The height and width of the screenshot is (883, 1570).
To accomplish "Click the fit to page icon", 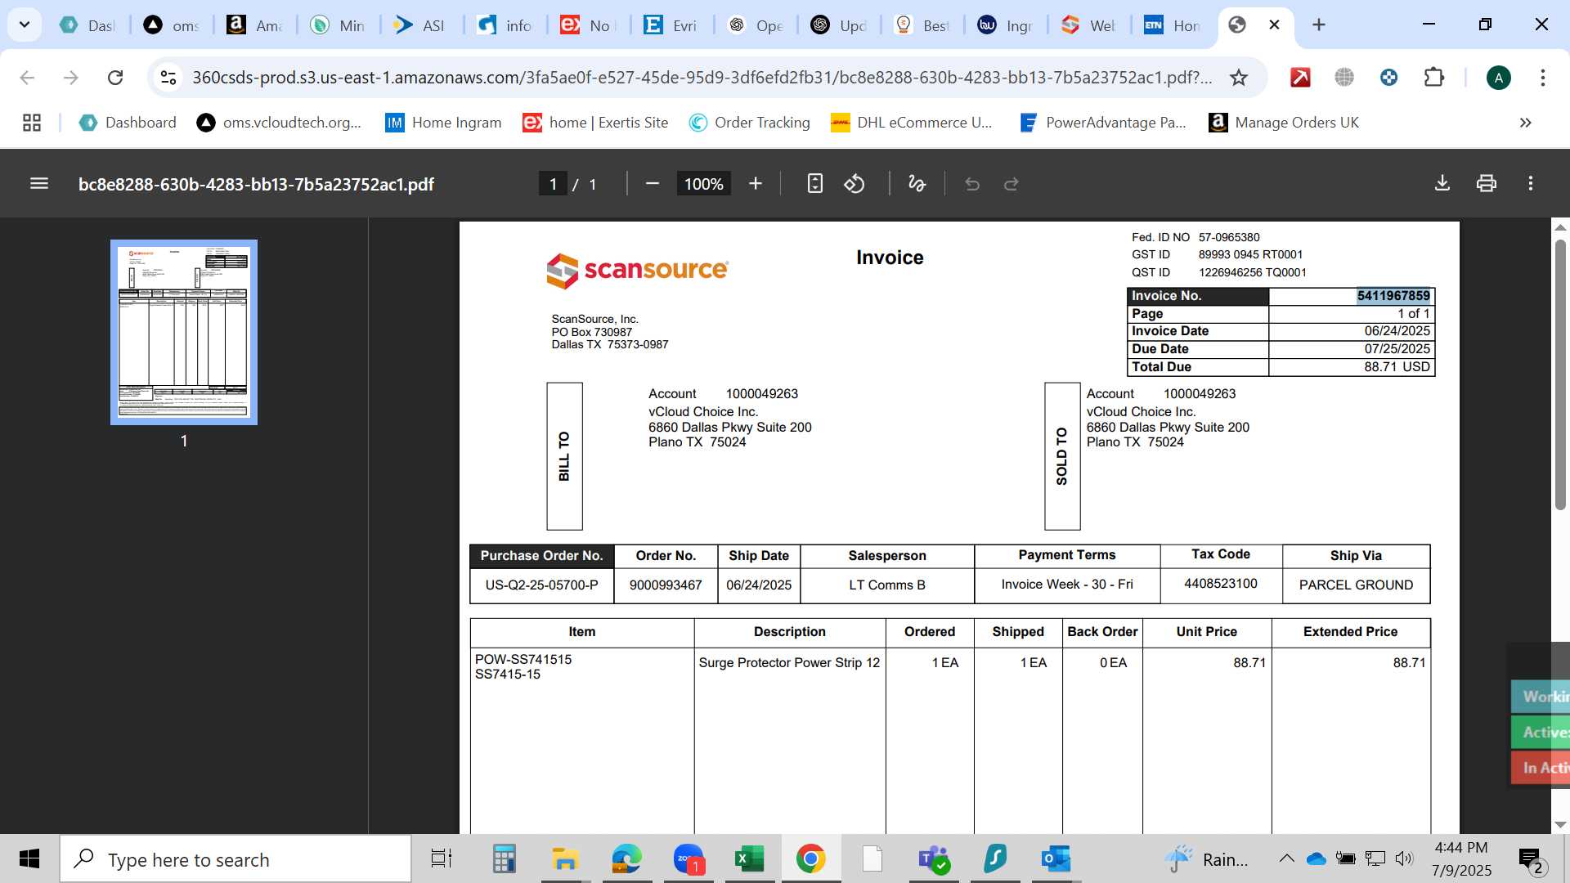I will [814, 184].
